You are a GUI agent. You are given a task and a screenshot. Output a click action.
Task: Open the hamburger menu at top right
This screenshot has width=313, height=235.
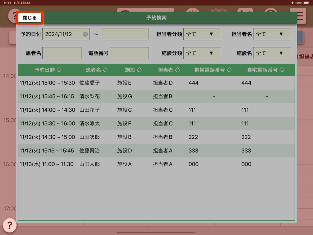point(300,16)
